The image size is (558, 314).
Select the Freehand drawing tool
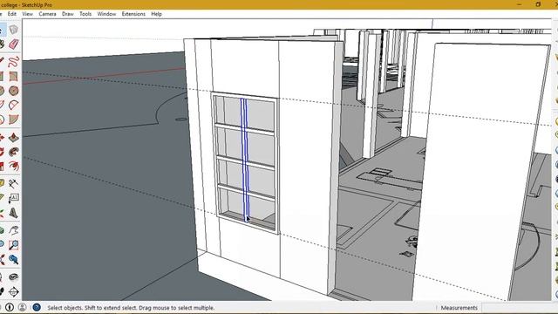[x=14, y=61]
